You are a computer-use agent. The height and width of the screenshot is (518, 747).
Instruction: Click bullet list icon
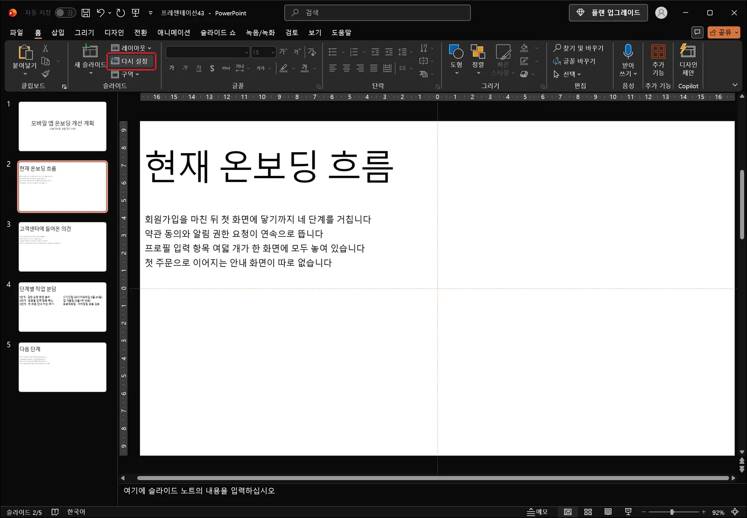coord(332,52)
